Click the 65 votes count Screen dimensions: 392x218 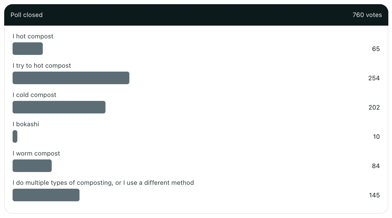coord(376,49)
